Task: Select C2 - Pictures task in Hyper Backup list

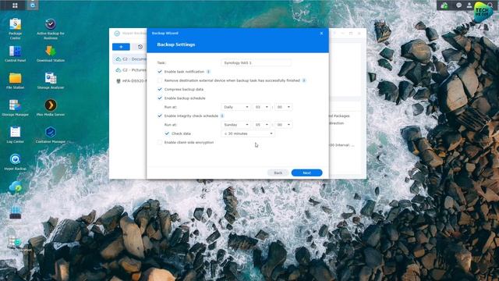Action: (x=129, y=69)
